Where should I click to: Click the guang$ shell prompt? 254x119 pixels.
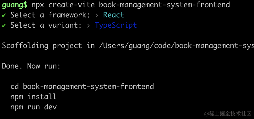[14, 5]
